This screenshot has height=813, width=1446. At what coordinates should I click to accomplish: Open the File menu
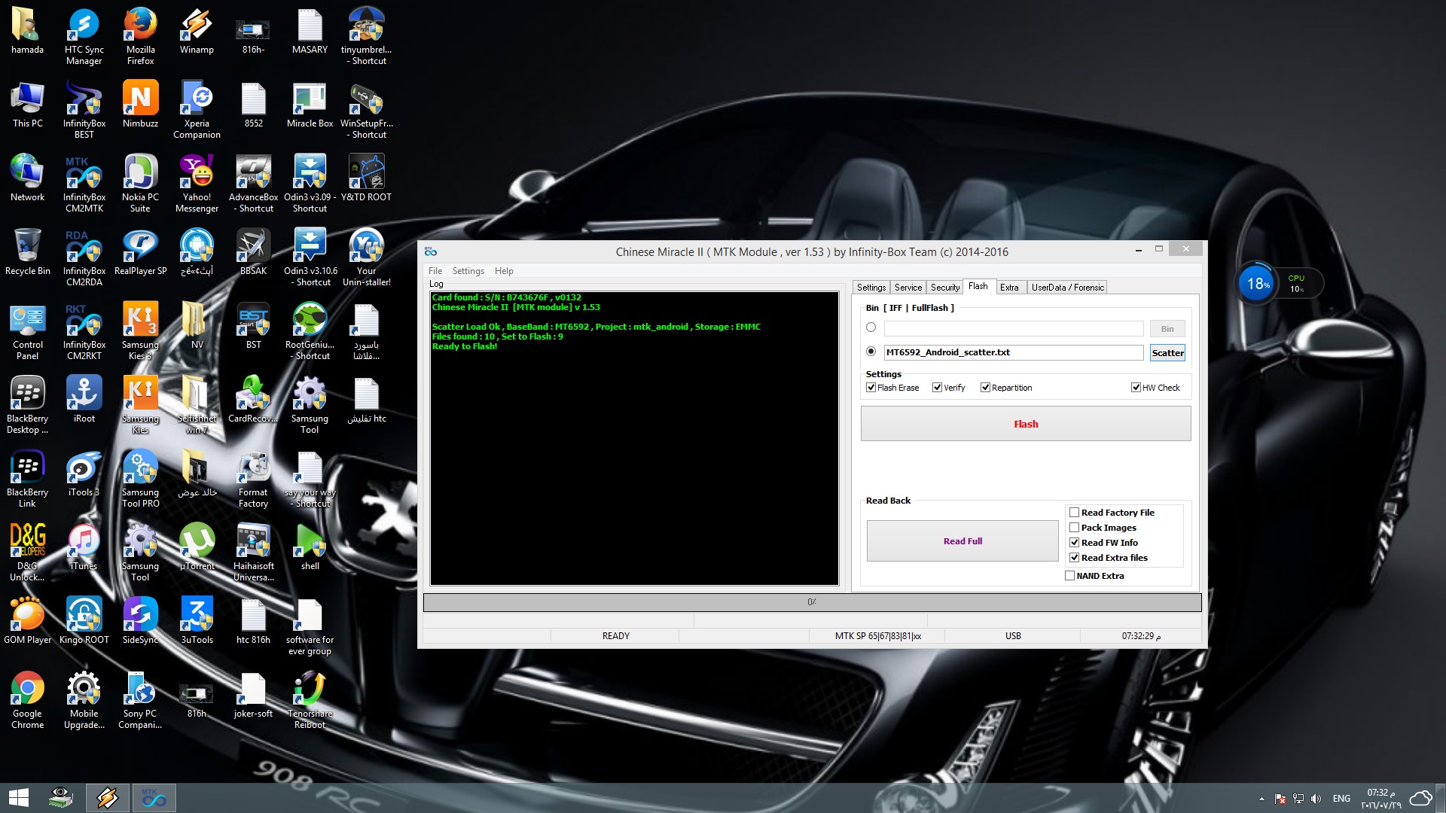click(x=435, y=271)
